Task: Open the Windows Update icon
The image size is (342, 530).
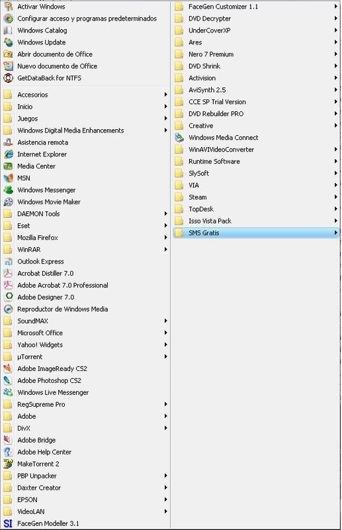Action: coord(8,42)
